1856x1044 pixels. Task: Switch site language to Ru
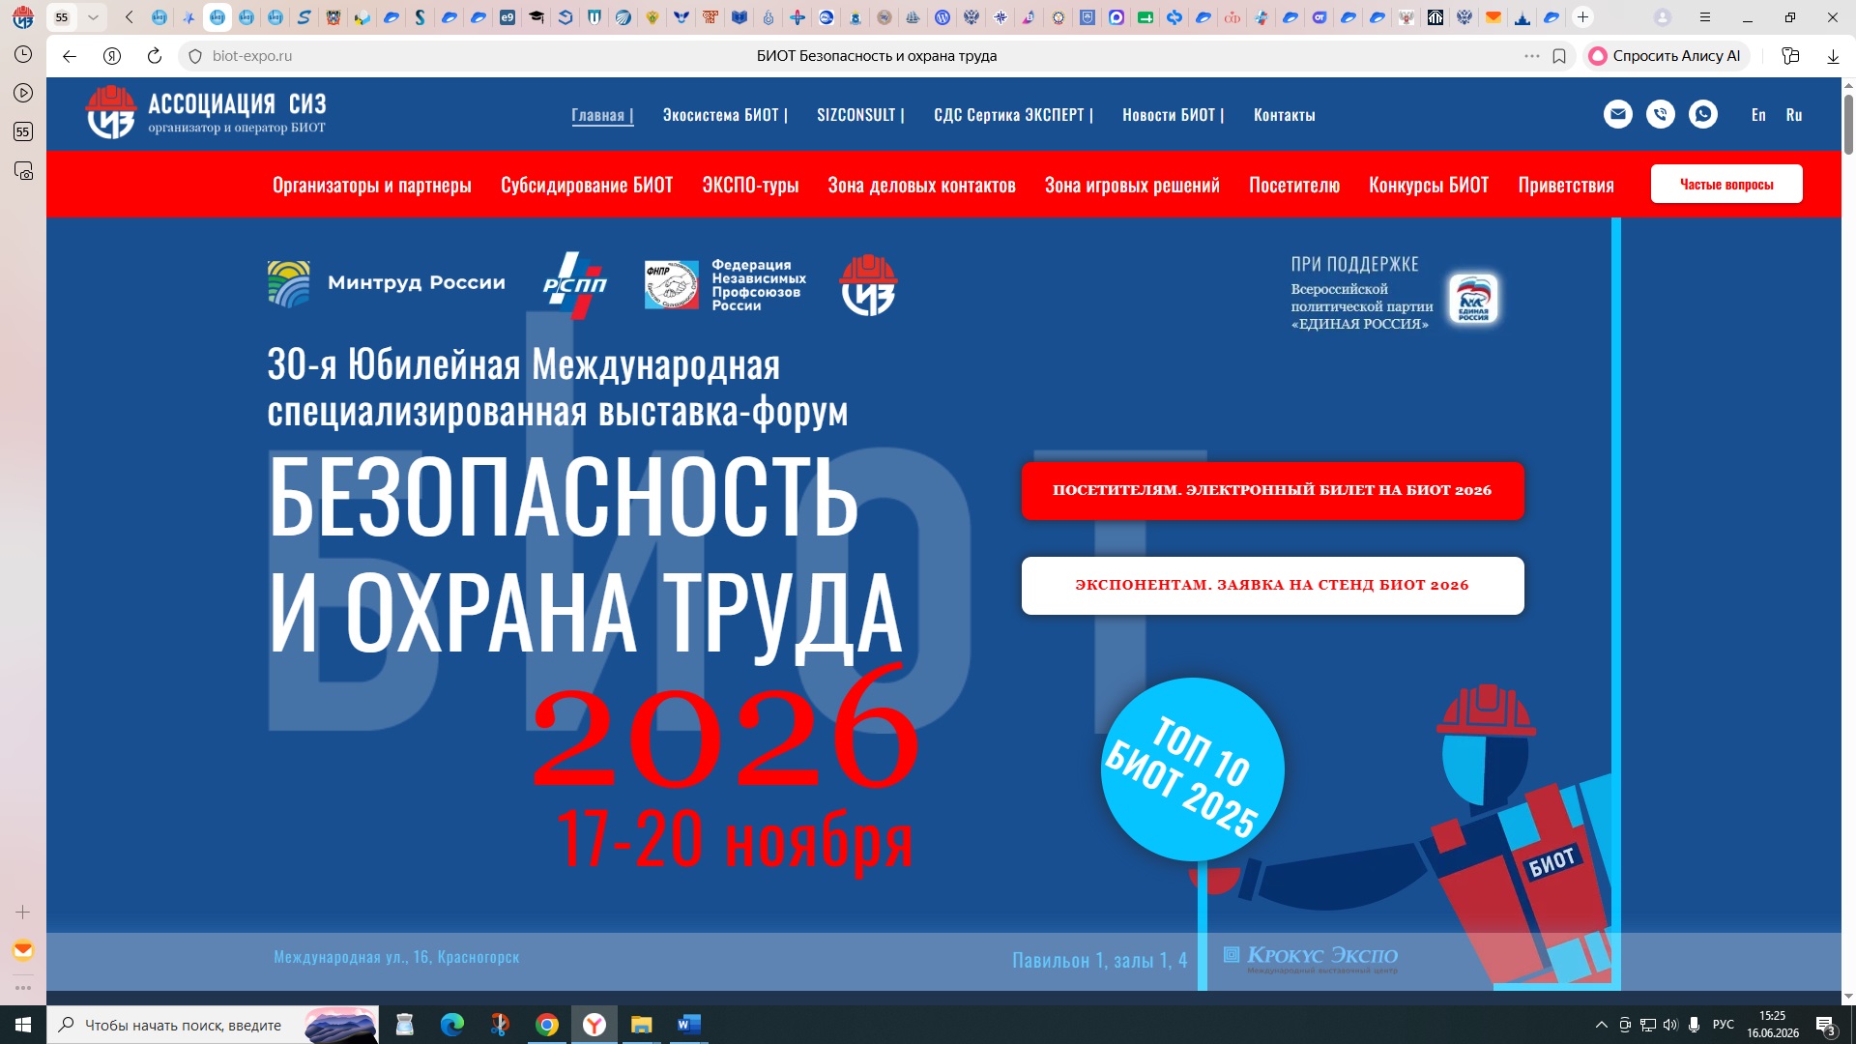(x=1794, y=115)
